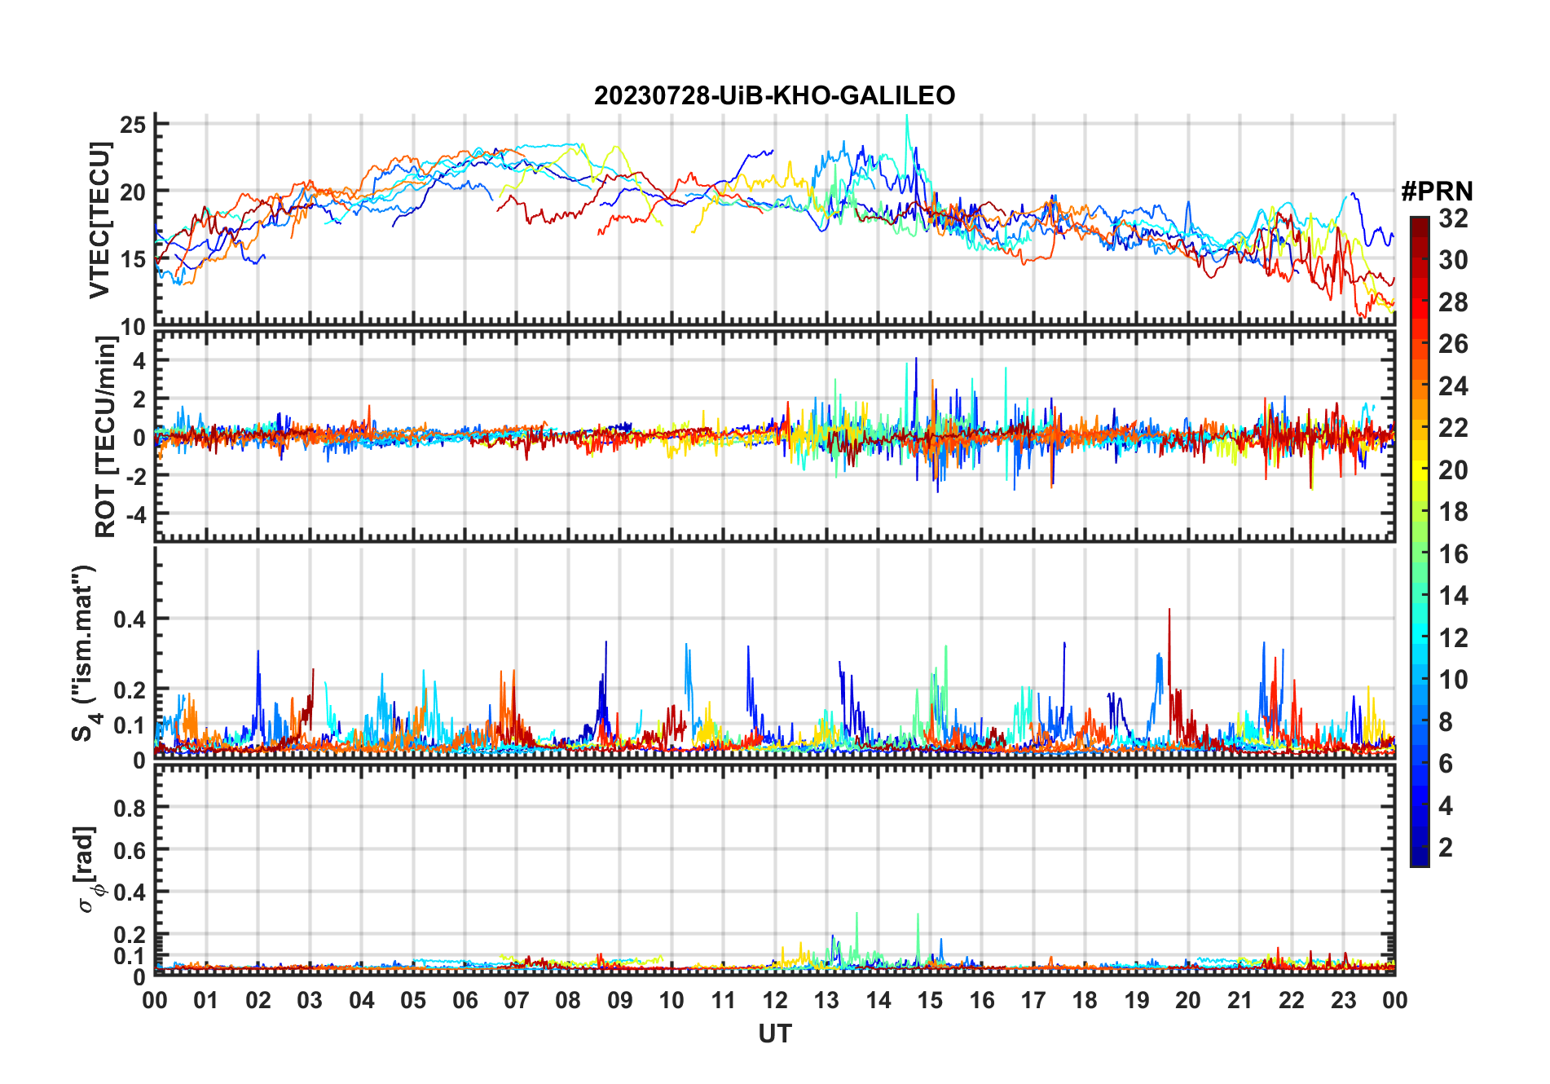Image resolution: width=1550 pixels, height=1084 pixels.
Task: Click inside the VTEC plot panel
Action: (x=774, y=220)
